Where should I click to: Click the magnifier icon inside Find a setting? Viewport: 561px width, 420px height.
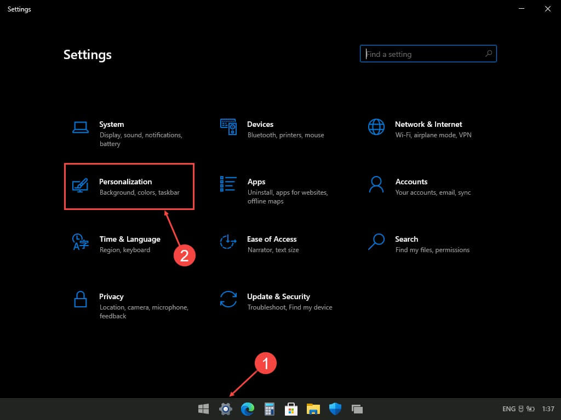(x=489, y=54)
